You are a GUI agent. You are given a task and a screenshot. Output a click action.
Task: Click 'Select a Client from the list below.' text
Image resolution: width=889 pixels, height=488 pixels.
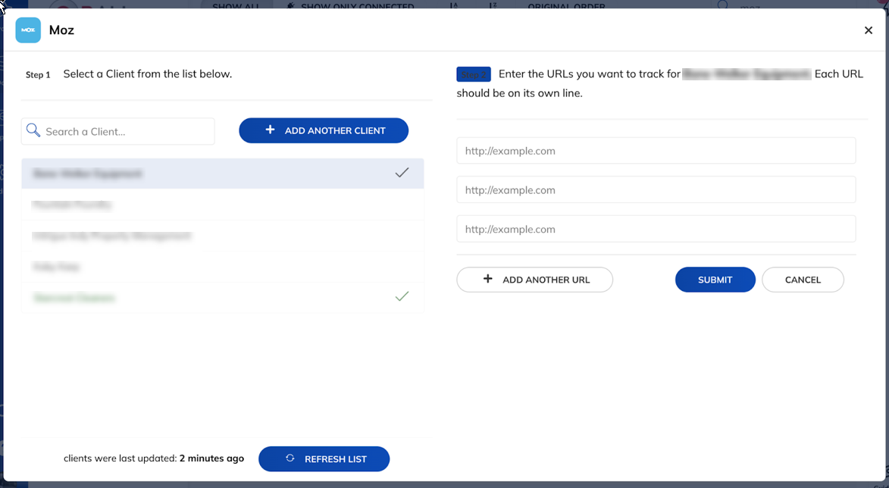148,74
